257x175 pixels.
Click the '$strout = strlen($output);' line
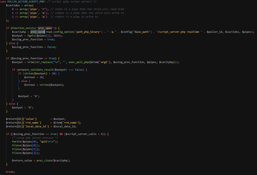(x=44, y=85)
